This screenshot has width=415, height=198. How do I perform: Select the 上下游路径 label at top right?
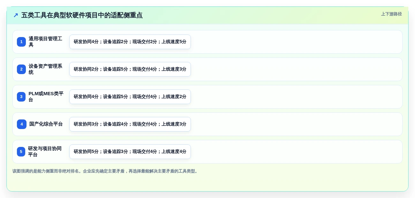pos(391,14)
